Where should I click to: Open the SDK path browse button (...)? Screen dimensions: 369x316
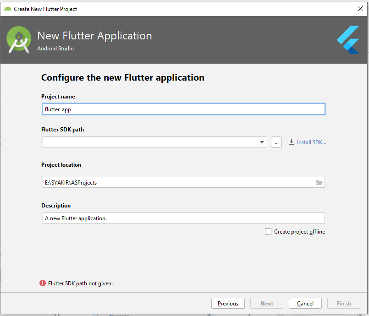[x=276, y=142]
